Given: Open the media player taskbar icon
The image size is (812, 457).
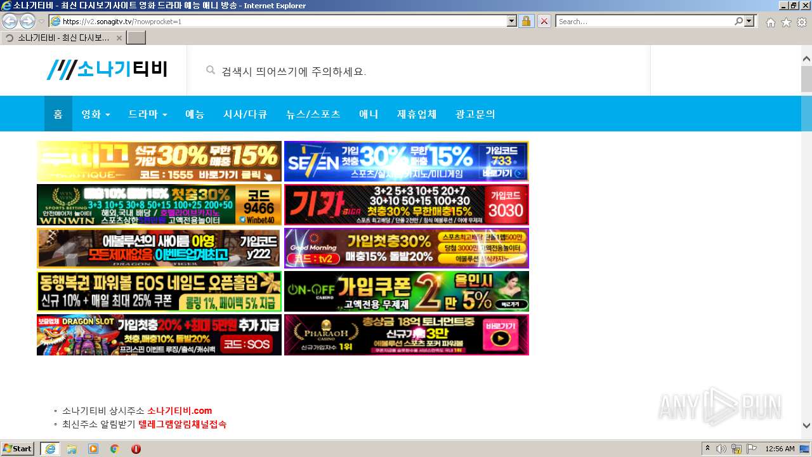Looking at the screenshot, I should click(93, 449).
